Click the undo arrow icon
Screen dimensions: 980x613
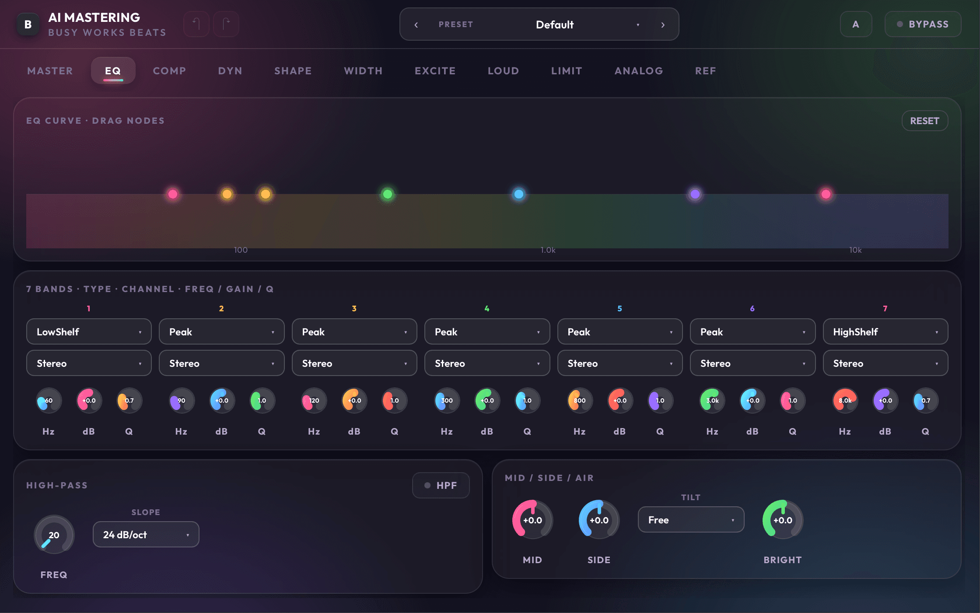[196, 24]
